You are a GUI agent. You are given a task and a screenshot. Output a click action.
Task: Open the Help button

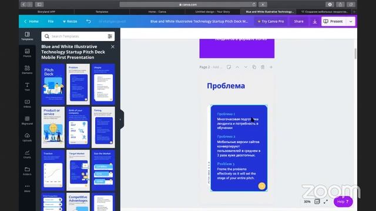[x=343, y=202]
